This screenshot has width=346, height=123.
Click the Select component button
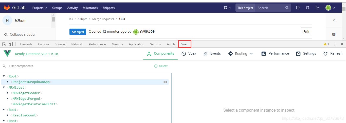pos(161,66)
